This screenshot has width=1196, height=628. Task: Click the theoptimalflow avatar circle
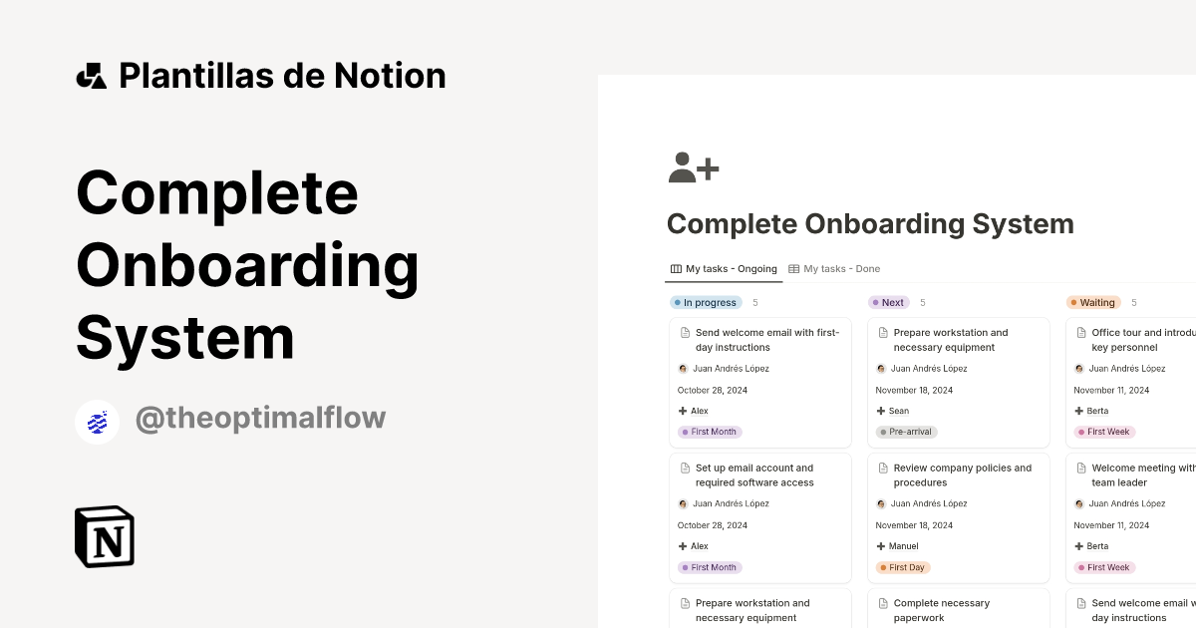97,421
